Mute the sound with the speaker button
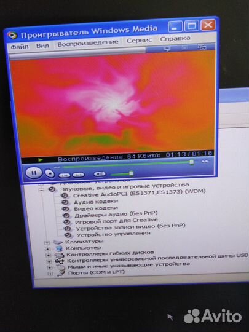 click(100, 174)
